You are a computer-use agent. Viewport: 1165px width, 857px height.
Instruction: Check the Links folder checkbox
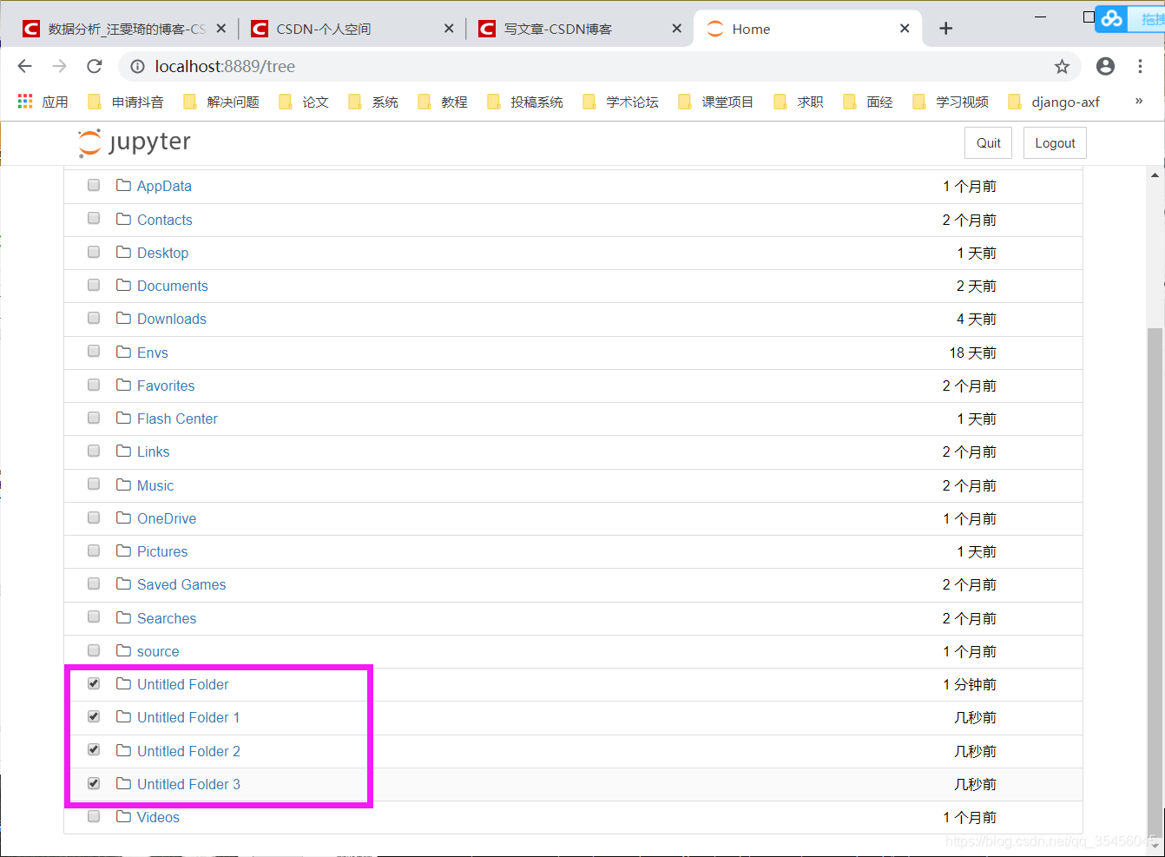[94, 451]
